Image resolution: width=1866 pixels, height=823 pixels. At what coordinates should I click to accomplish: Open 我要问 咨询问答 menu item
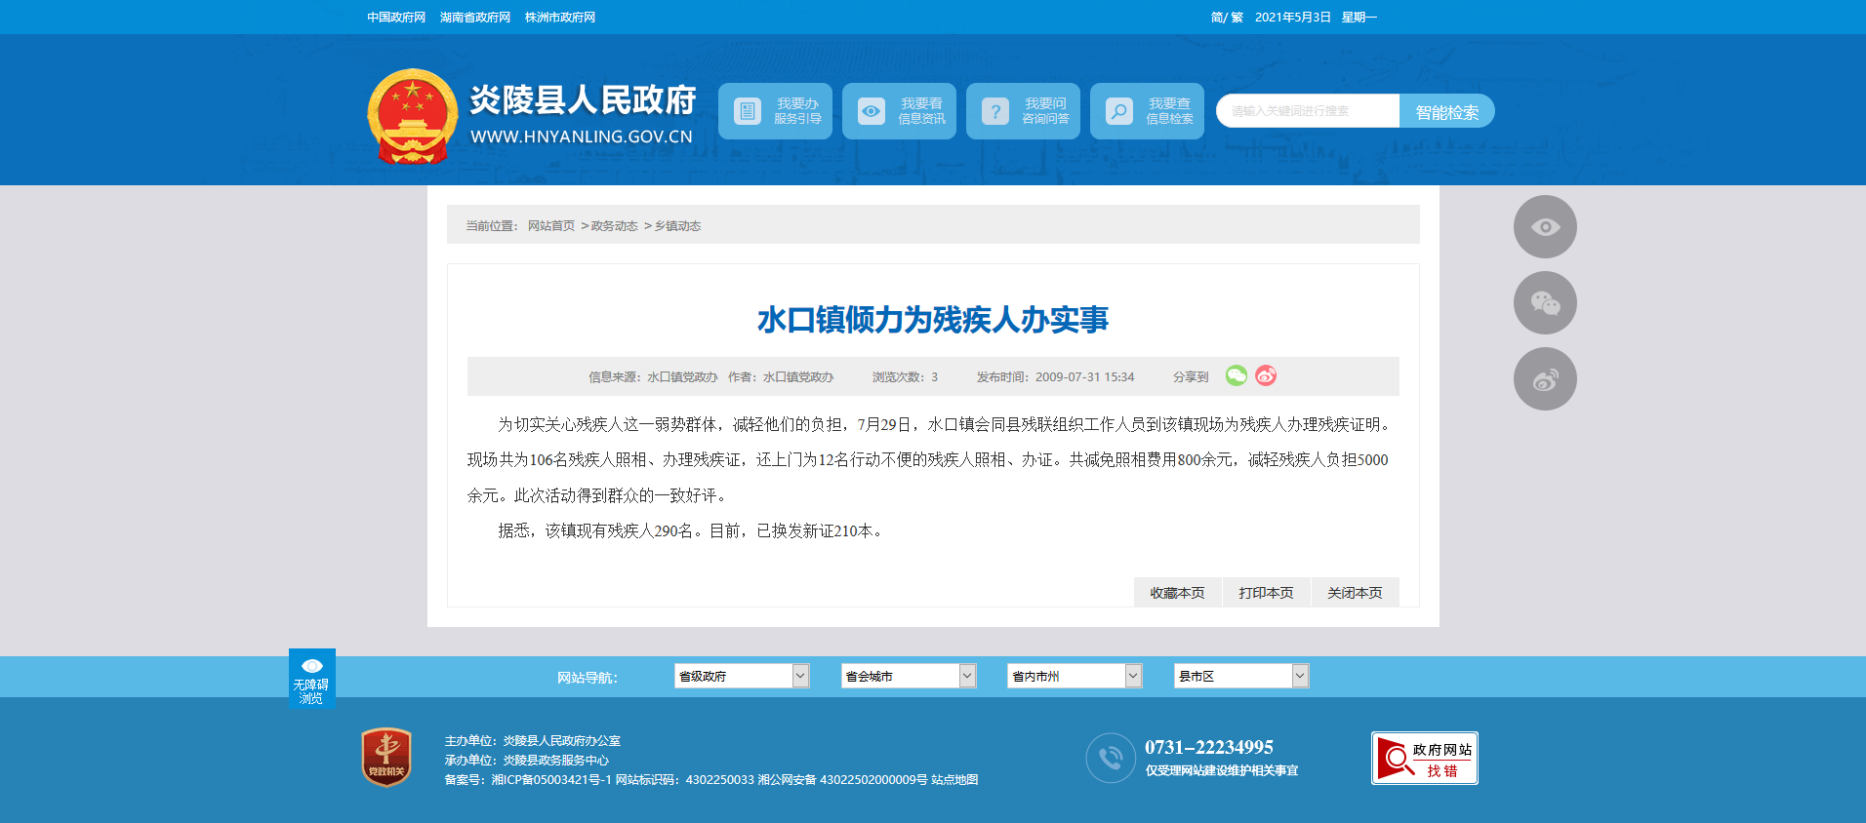click(1023, 111)
